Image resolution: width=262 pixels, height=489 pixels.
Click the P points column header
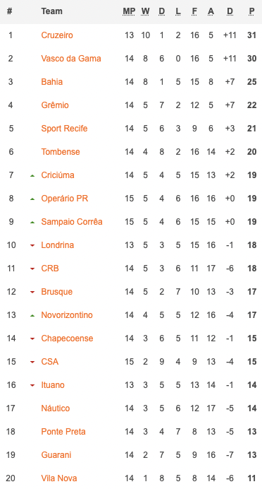coord(251,11)
